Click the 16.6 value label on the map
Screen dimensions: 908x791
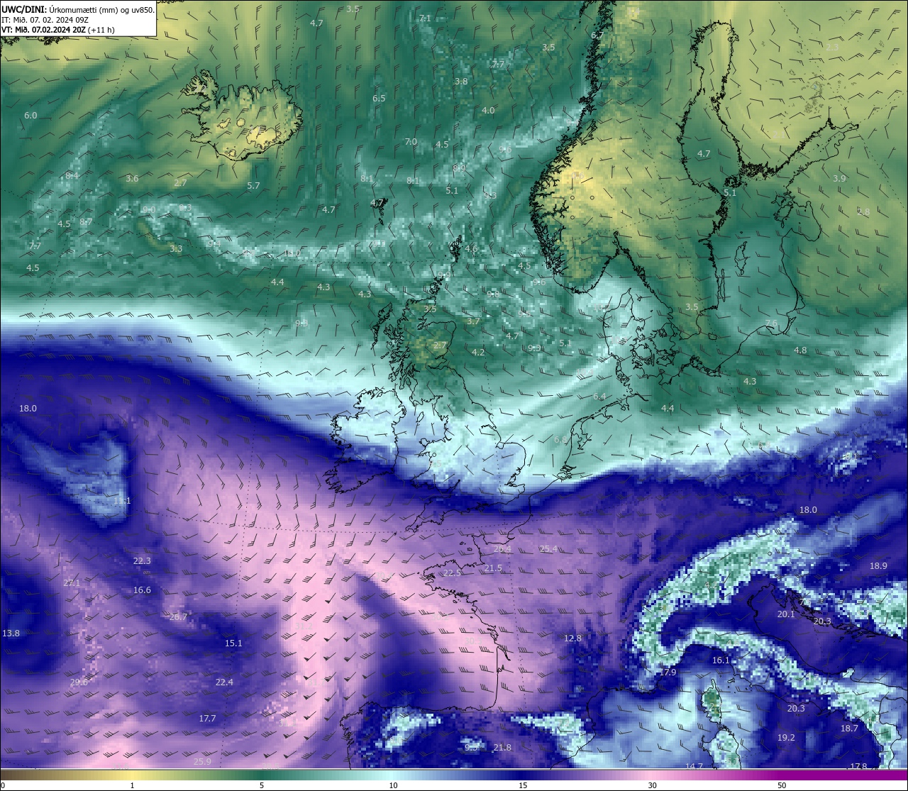pyautogui.click(x=142, y=590)
